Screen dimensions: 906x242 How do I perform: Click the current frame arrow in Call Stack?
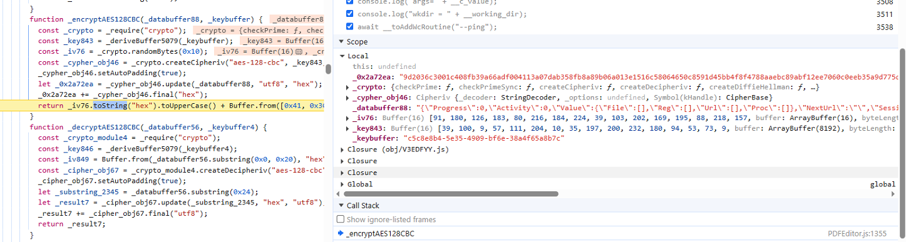pyautogui.click(x=341, y=233)
